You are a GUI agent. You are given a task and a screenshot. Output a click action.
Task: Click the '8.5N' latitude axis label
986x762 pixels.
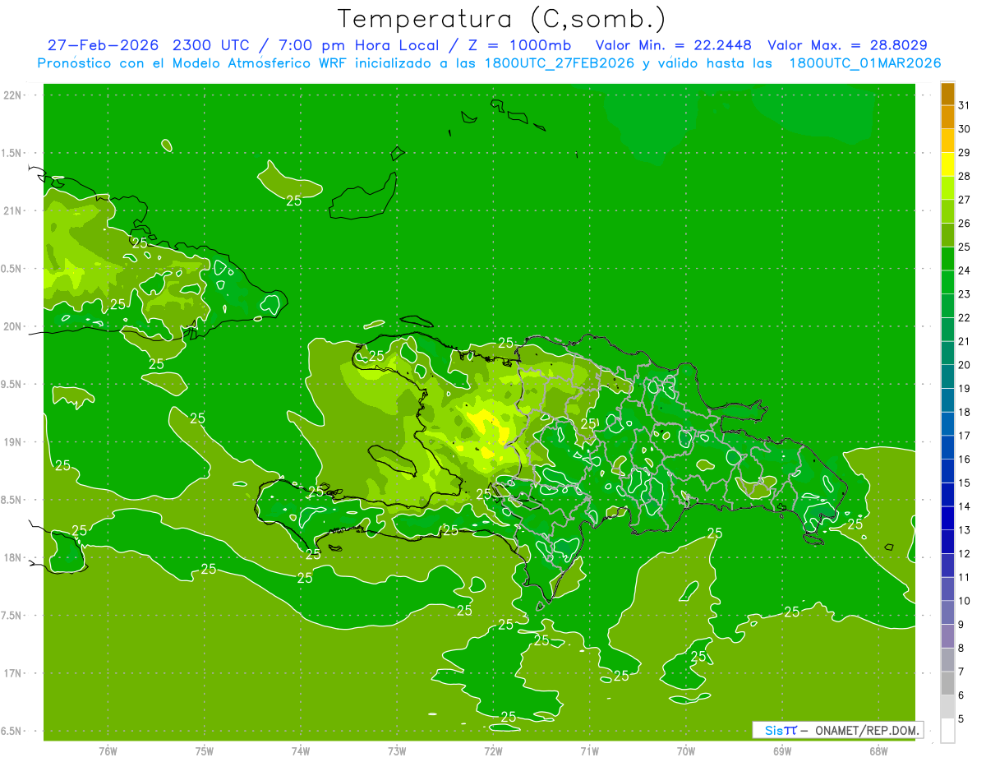point(12,500)
